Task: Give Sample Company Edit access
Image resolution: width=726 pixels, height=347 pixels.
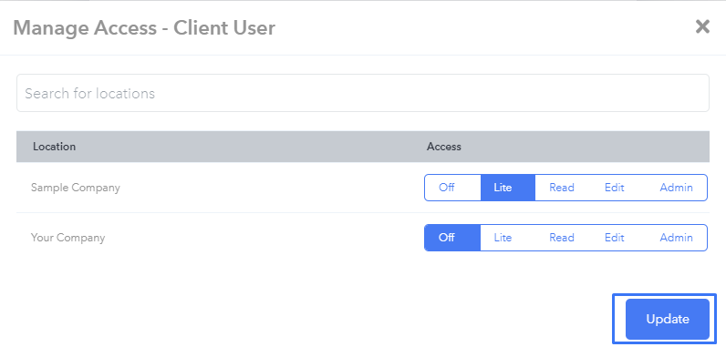Action: [x=615, y=188]
